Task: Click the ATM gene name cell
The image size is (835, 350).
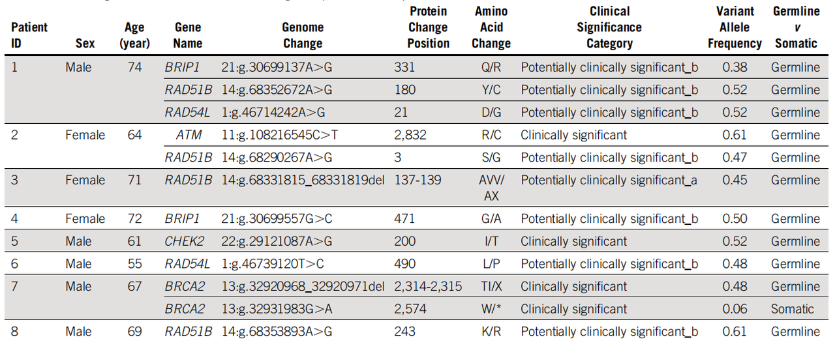Action: tap(189, 136)
